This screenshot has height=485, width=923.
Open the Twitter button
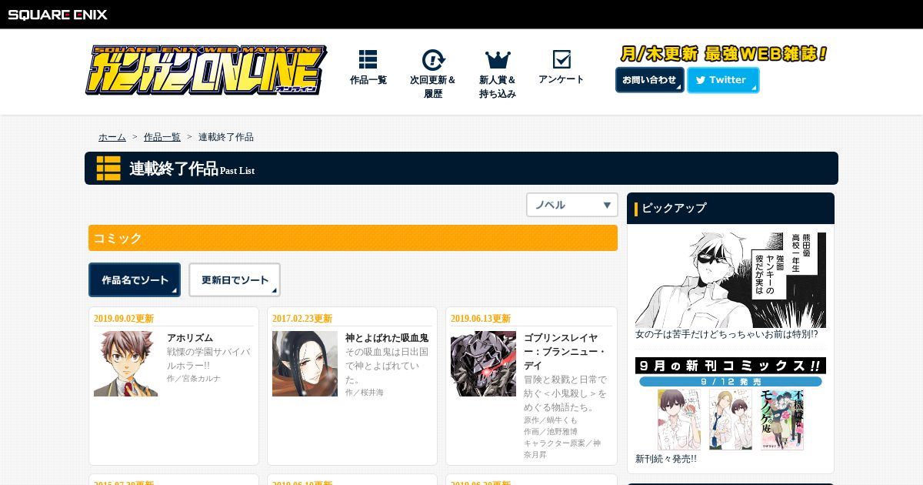pyautogui.click(x=723, y=80)
